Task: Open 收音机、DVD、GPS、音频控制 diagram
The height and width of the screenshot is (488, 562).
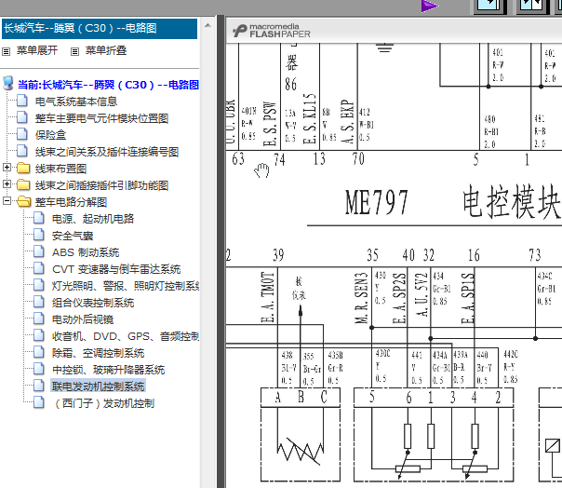Action: tap(126, 336)
